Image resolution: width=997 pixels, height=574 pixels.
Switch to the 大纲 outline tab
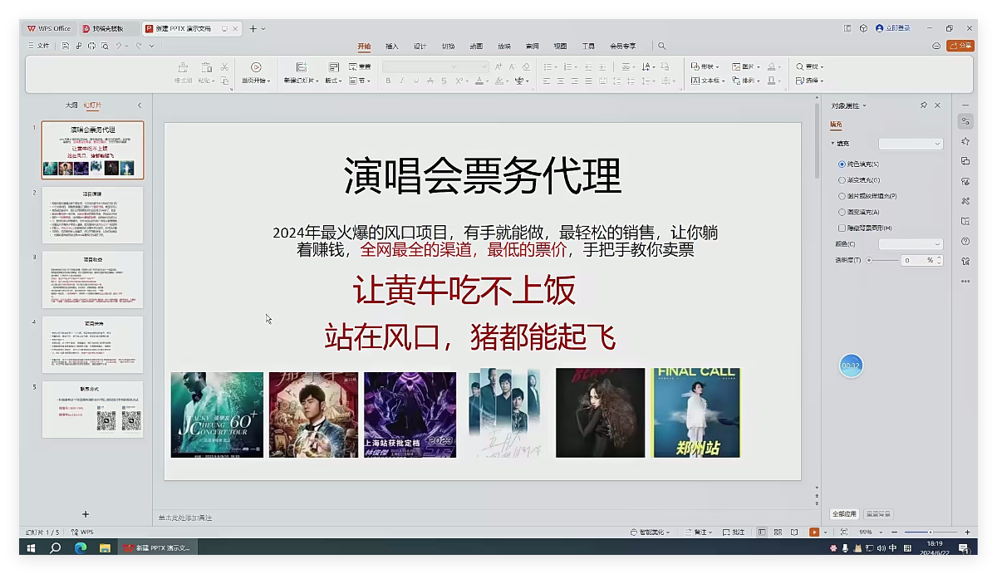click(71, 105)
